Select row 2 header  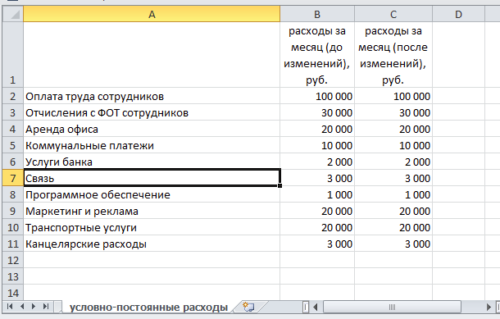coord(13,96)
